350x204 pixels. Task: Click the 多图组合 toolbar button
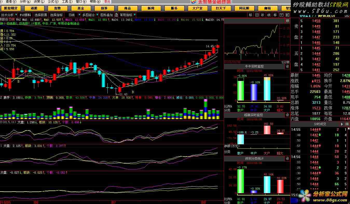coord(89,15)
